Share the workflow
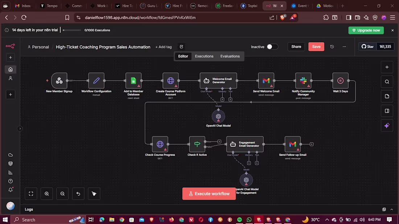The width and height of the screenshot is (399, 224). (296, 47)
